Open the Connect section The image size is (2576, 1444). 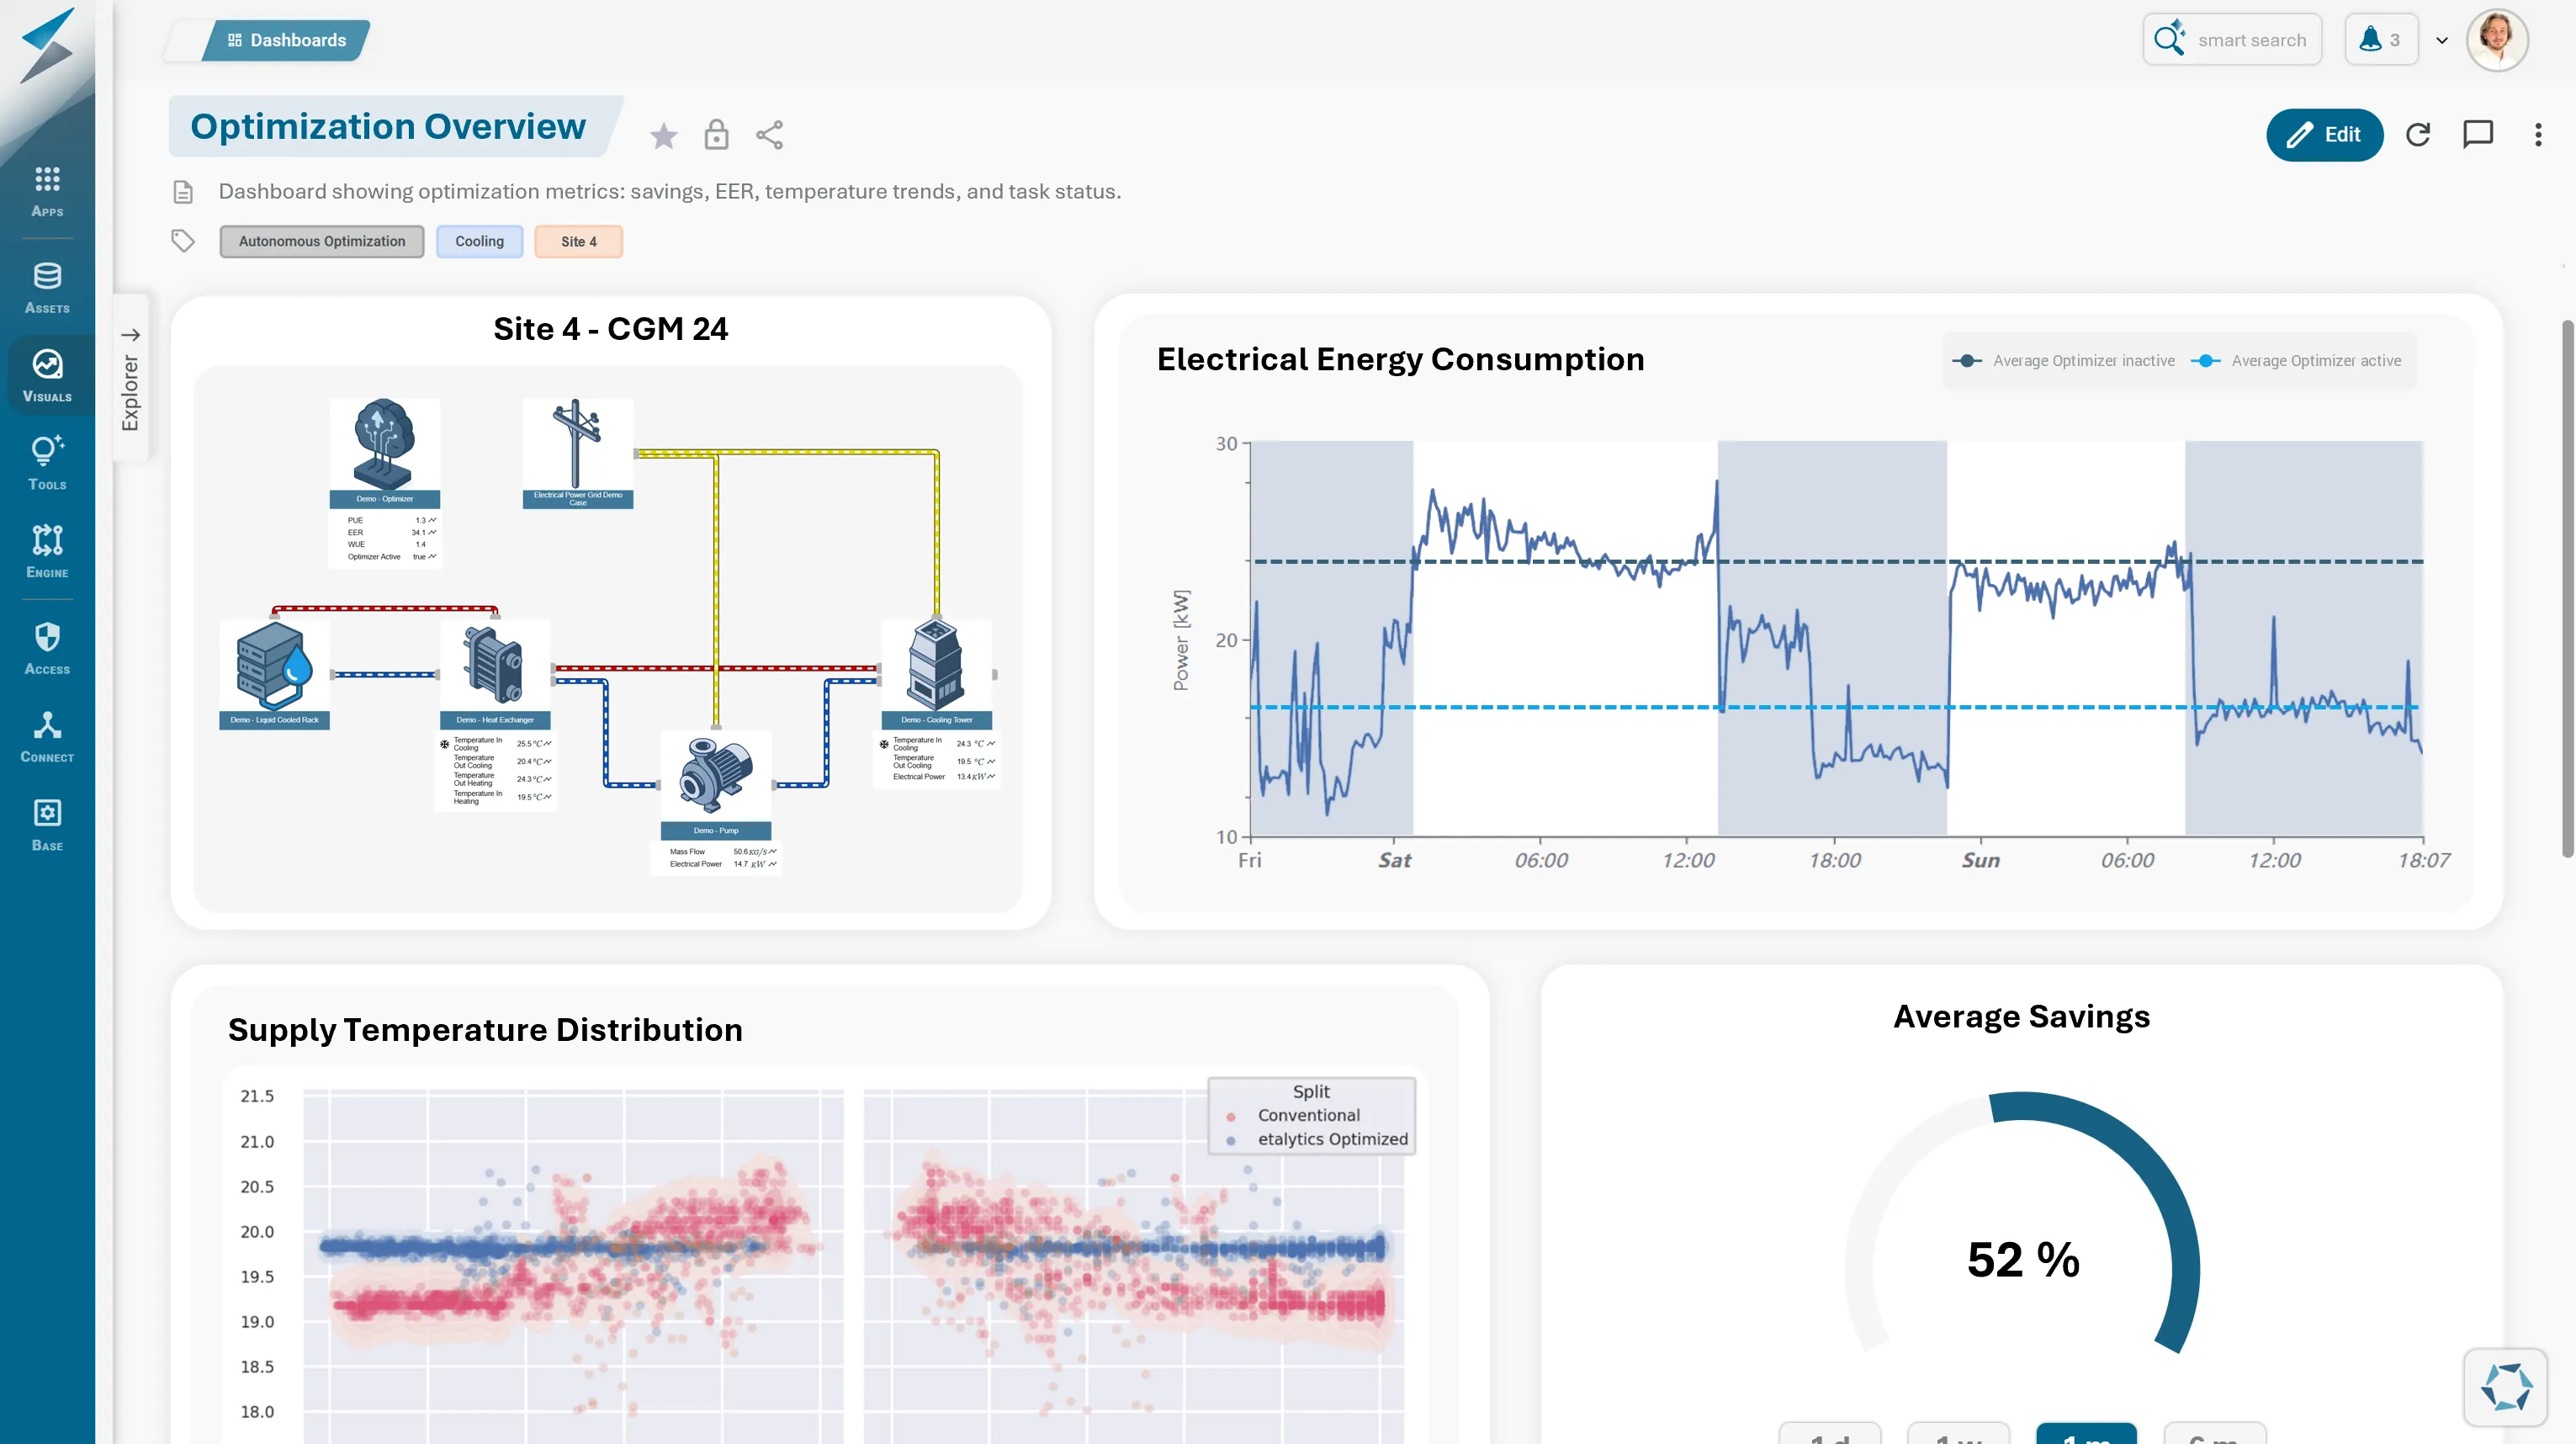coord(47,736)
